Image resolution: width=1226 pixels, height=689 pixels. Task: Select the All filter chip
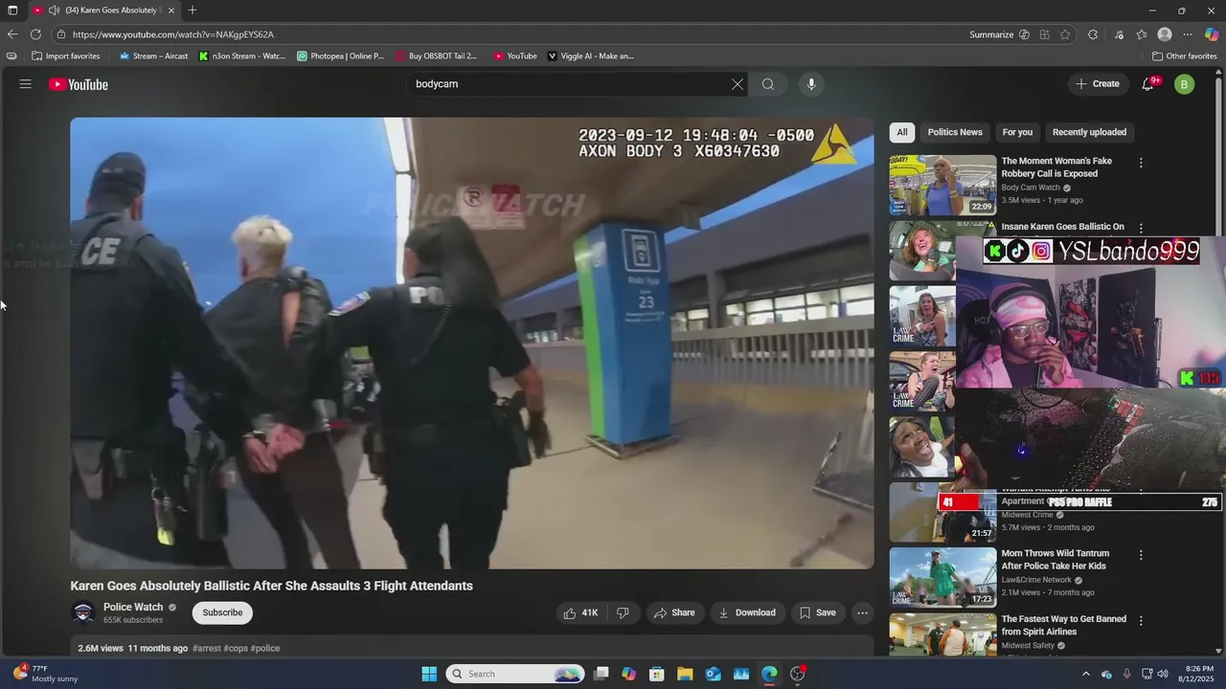pyautogui.click(x=901, y=132)
